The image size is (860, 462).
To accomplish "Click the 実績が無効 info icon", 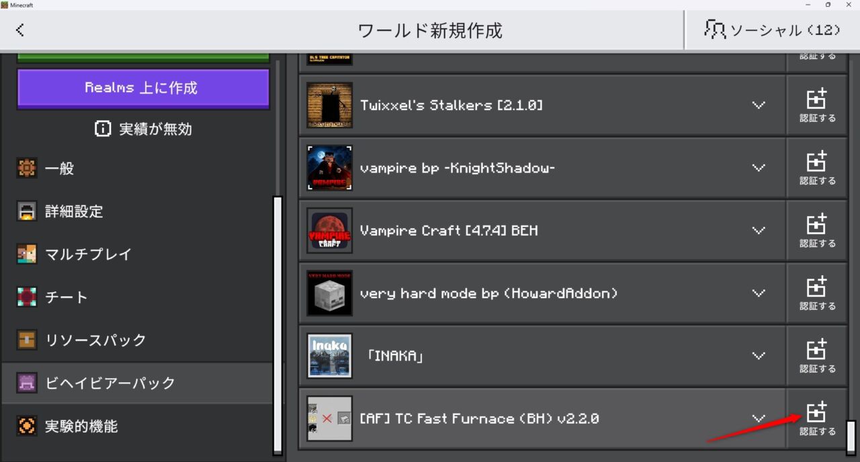I will tap(103, 129).
